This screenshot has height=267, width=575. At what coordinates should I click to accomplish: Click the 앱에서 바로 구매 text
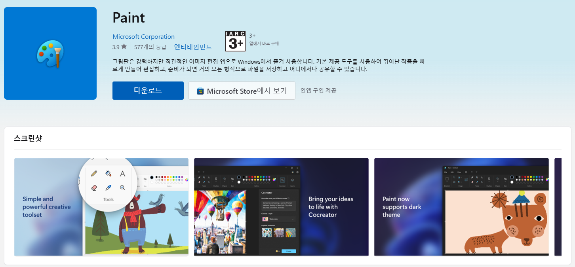264,44
